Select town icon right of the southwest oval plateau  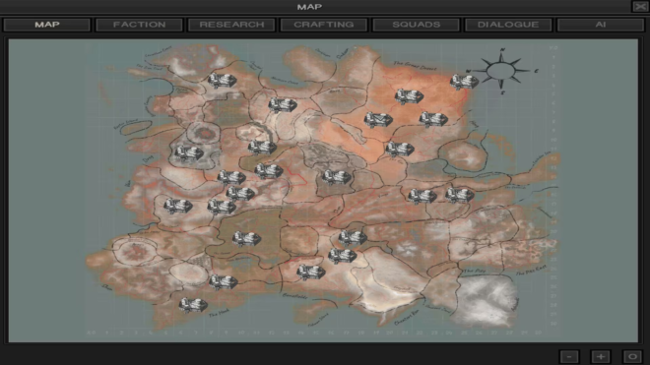pyautogui.click(x=224, y=281)
